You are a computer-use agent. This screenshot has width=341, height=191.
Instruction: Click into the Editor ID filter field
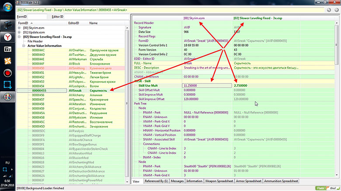click(x=97, y=17)
